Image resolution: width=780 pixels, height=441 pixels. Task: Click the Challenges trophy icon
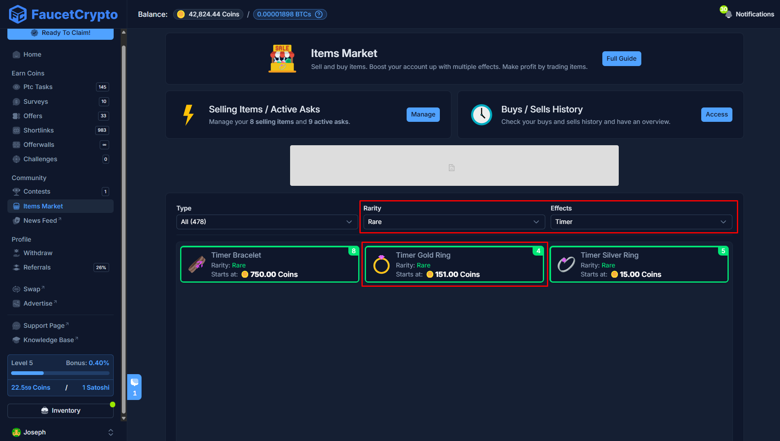[x=16, y=159]
